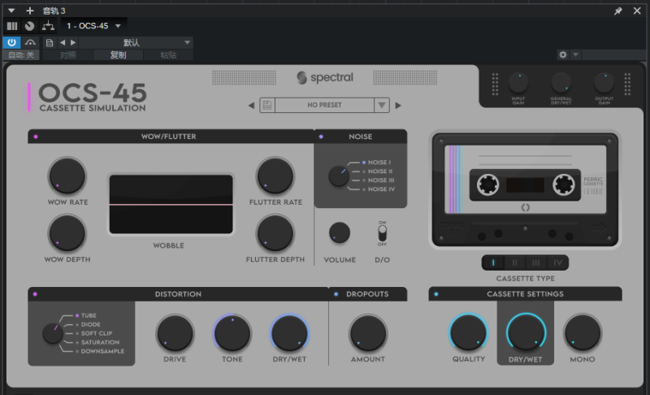
Task: Click the plus icon beside track name
Action: click(x=30, y=11)
